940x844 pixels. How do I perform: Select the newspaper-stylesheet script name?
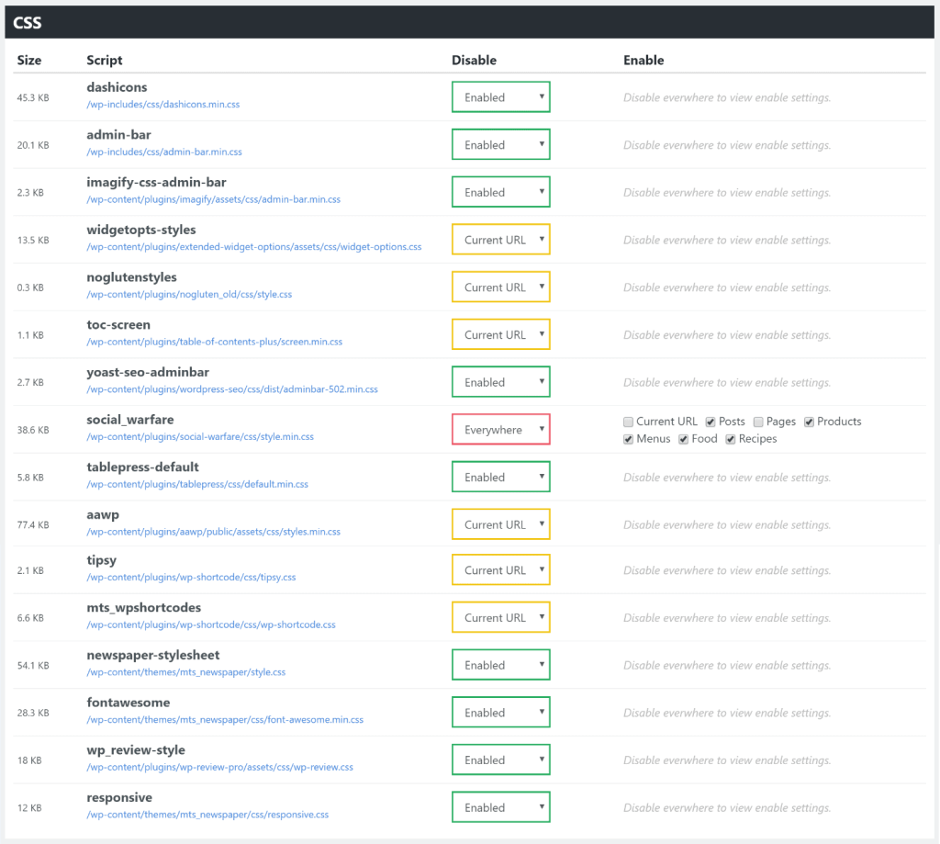tap(153, 655)
